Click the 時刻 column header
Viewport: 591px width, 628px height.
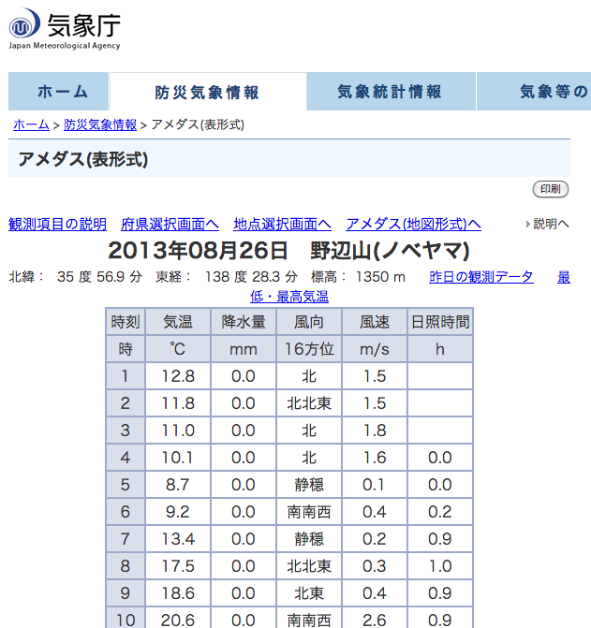click(126, 322)
